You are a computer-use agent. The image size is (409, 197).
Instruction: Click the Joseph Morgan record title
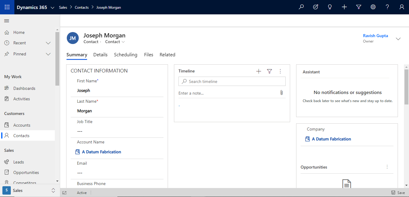[x=104, y=35]
